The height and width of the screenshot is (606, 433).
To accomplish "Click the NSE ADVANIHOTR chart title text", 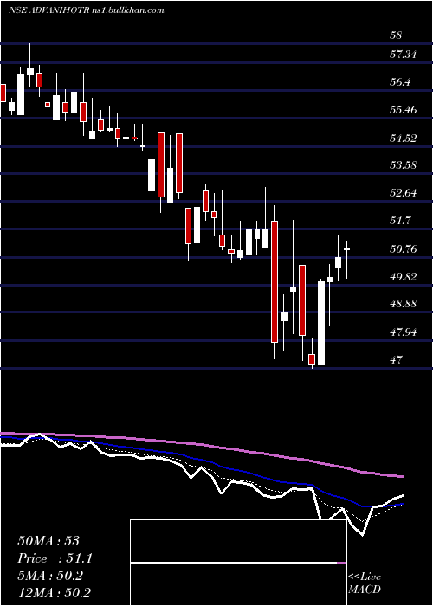I will (x=87, y=10).
